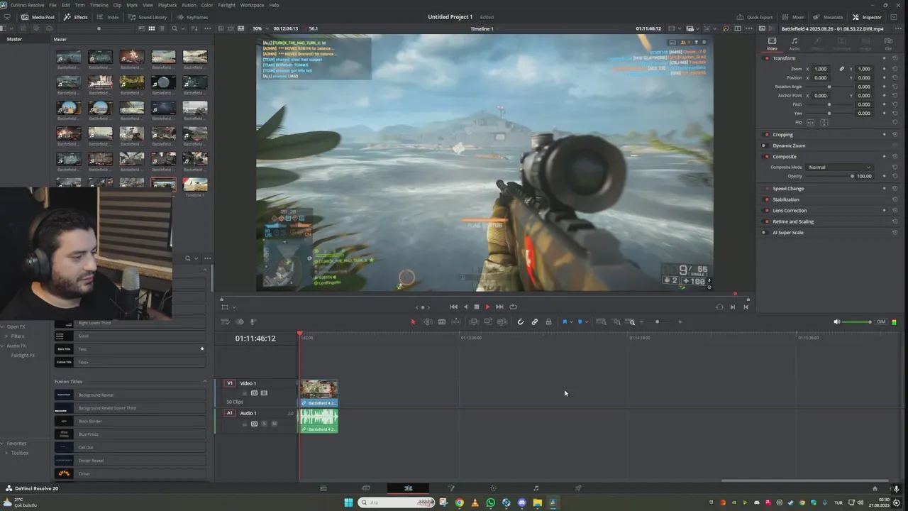The width and height of the screenshot is (908, 511).
Task: Solo the Audio 1 track
Action: (265, 424)
